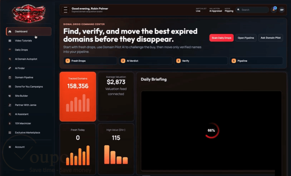Click Scan Daily Drops button
The image size is (291, 176).
pyautogui.click(x=222, y=38)
